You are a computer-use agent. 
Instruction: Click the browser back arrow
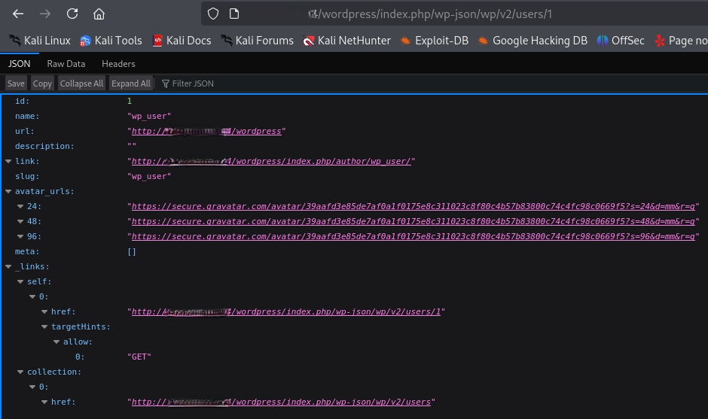click(18, 14)
